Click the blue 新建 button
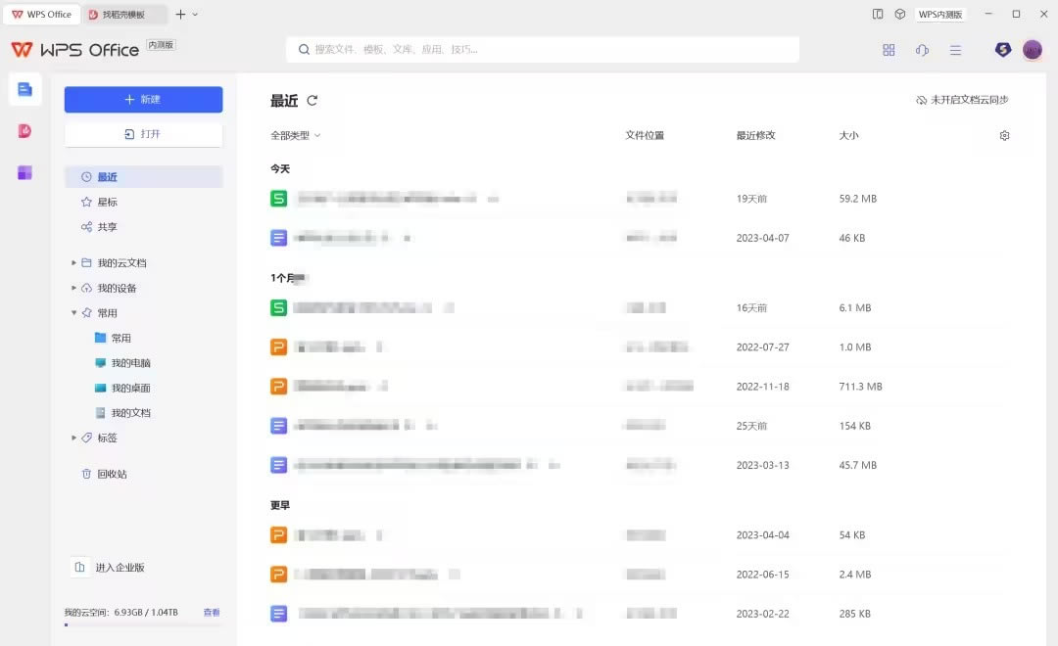The image size is (1058, 646). point(143,100)
